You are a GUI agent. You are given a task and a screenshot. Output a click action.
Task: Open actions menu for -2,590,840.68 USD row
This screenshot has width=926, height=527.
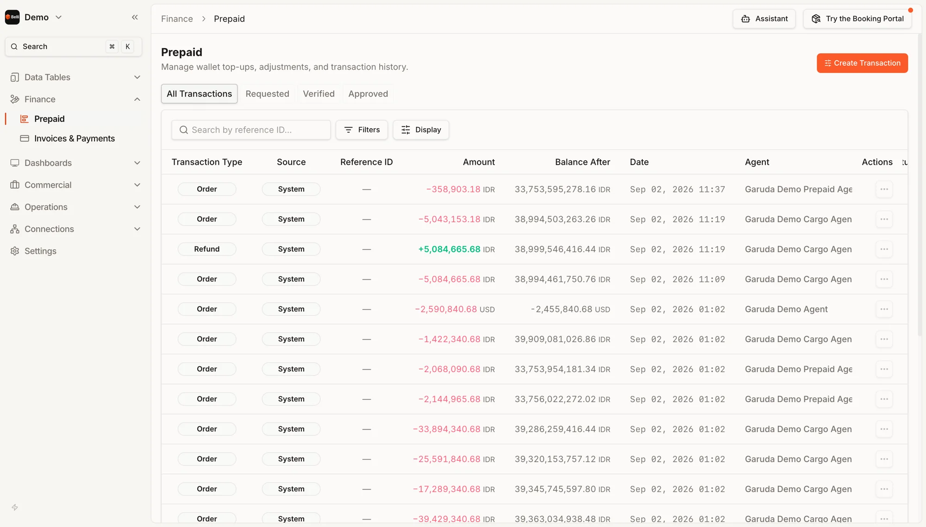[884, 309]
